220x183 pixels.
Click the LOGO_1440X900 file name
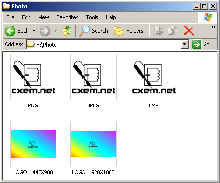pos(33,172)
